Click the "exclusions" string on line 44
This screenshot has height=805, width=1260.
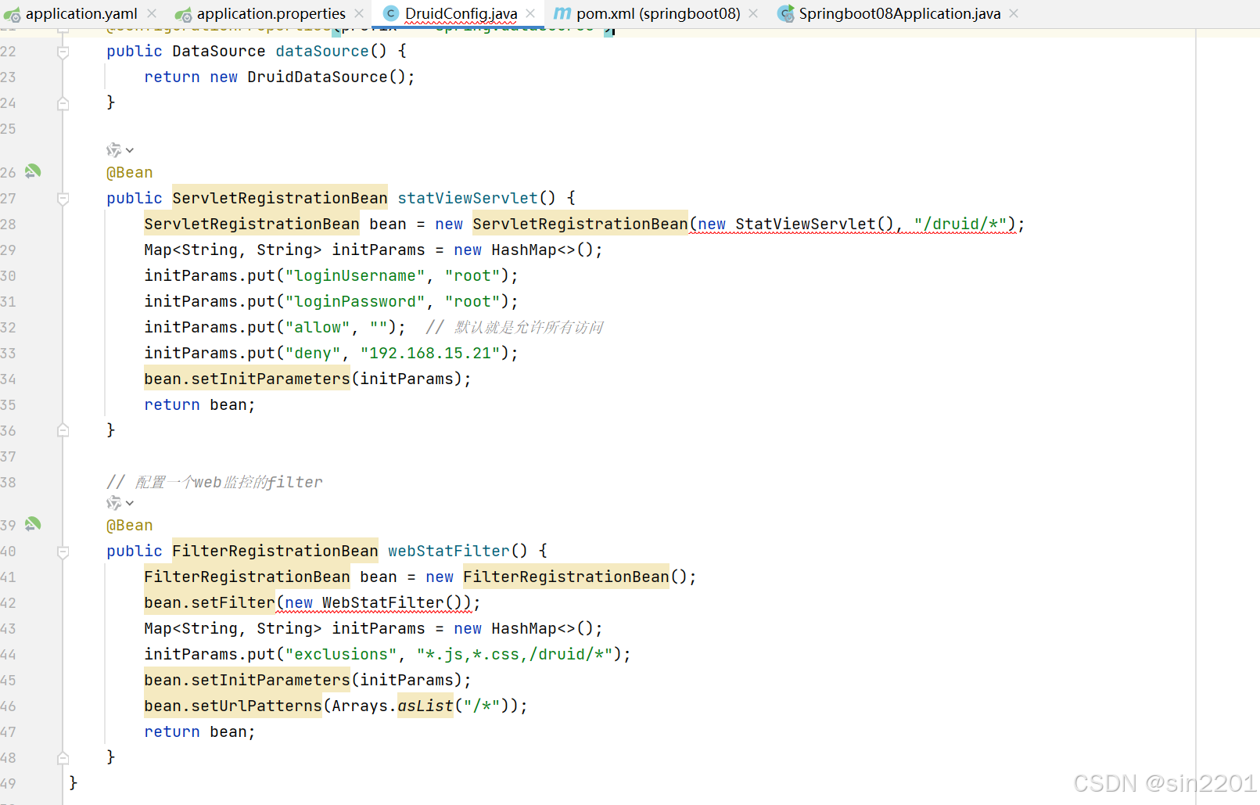pos(341,654)
